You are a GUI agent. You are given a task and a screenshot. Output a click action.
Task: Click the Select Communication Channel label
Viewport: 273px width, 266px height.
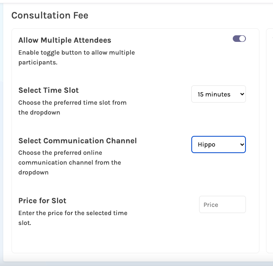click(78, 141)
